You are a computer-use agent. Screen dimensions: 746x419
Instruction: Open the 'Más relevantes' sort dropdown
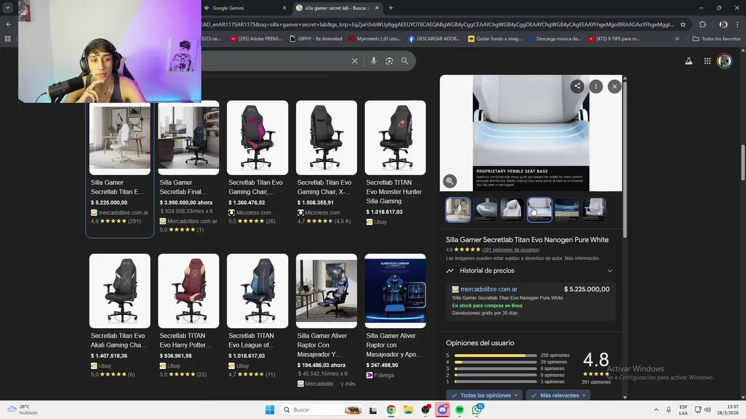(558, 395)
